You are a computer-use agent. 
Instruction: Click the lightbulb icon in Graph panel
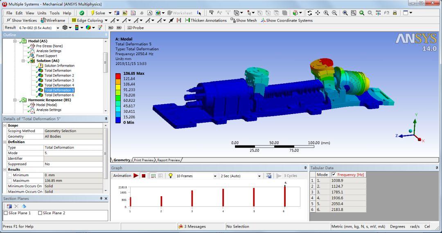point(170,176)
